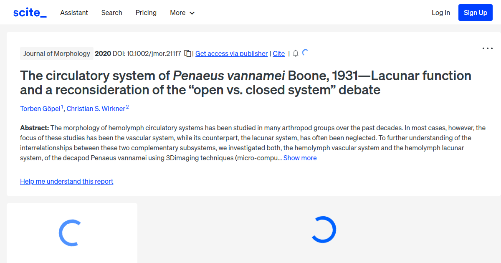The height and width of the screenshot is (263, 501).
Task: Open the Pricing page
Action: [146, 13]
